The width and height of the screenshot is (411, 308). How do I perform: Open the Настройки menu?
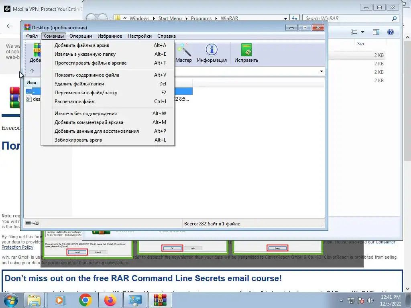140,36
